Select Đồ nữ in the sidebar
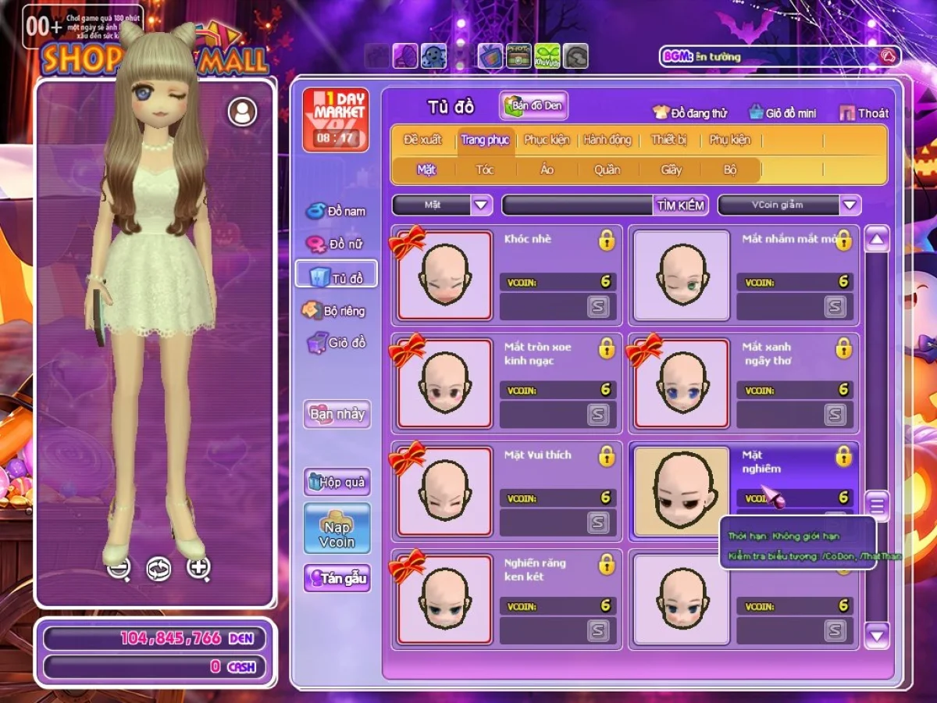This screenshot has width=937, height=703. pyautogui.click(x=336, y=244)
